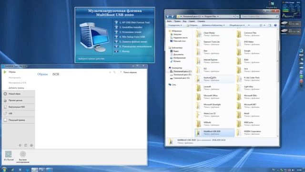Open view options dropdown arrow in Explorer
This screenshot has height=172, width=305.
(264, 25)
